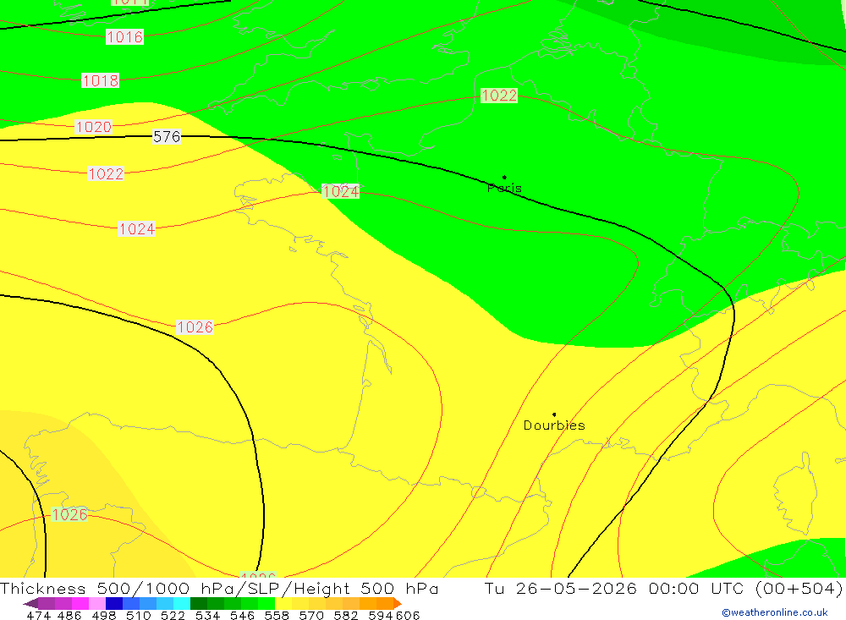846x620 pixels.
Task: Click the cyan legend swatch
Action: [182, 603]
